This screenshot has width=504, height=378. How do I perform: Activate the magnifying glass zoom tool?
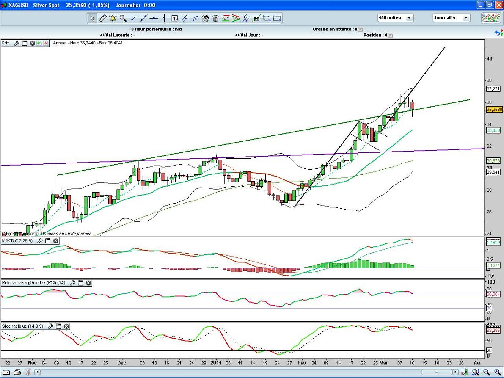click(123, 18)
